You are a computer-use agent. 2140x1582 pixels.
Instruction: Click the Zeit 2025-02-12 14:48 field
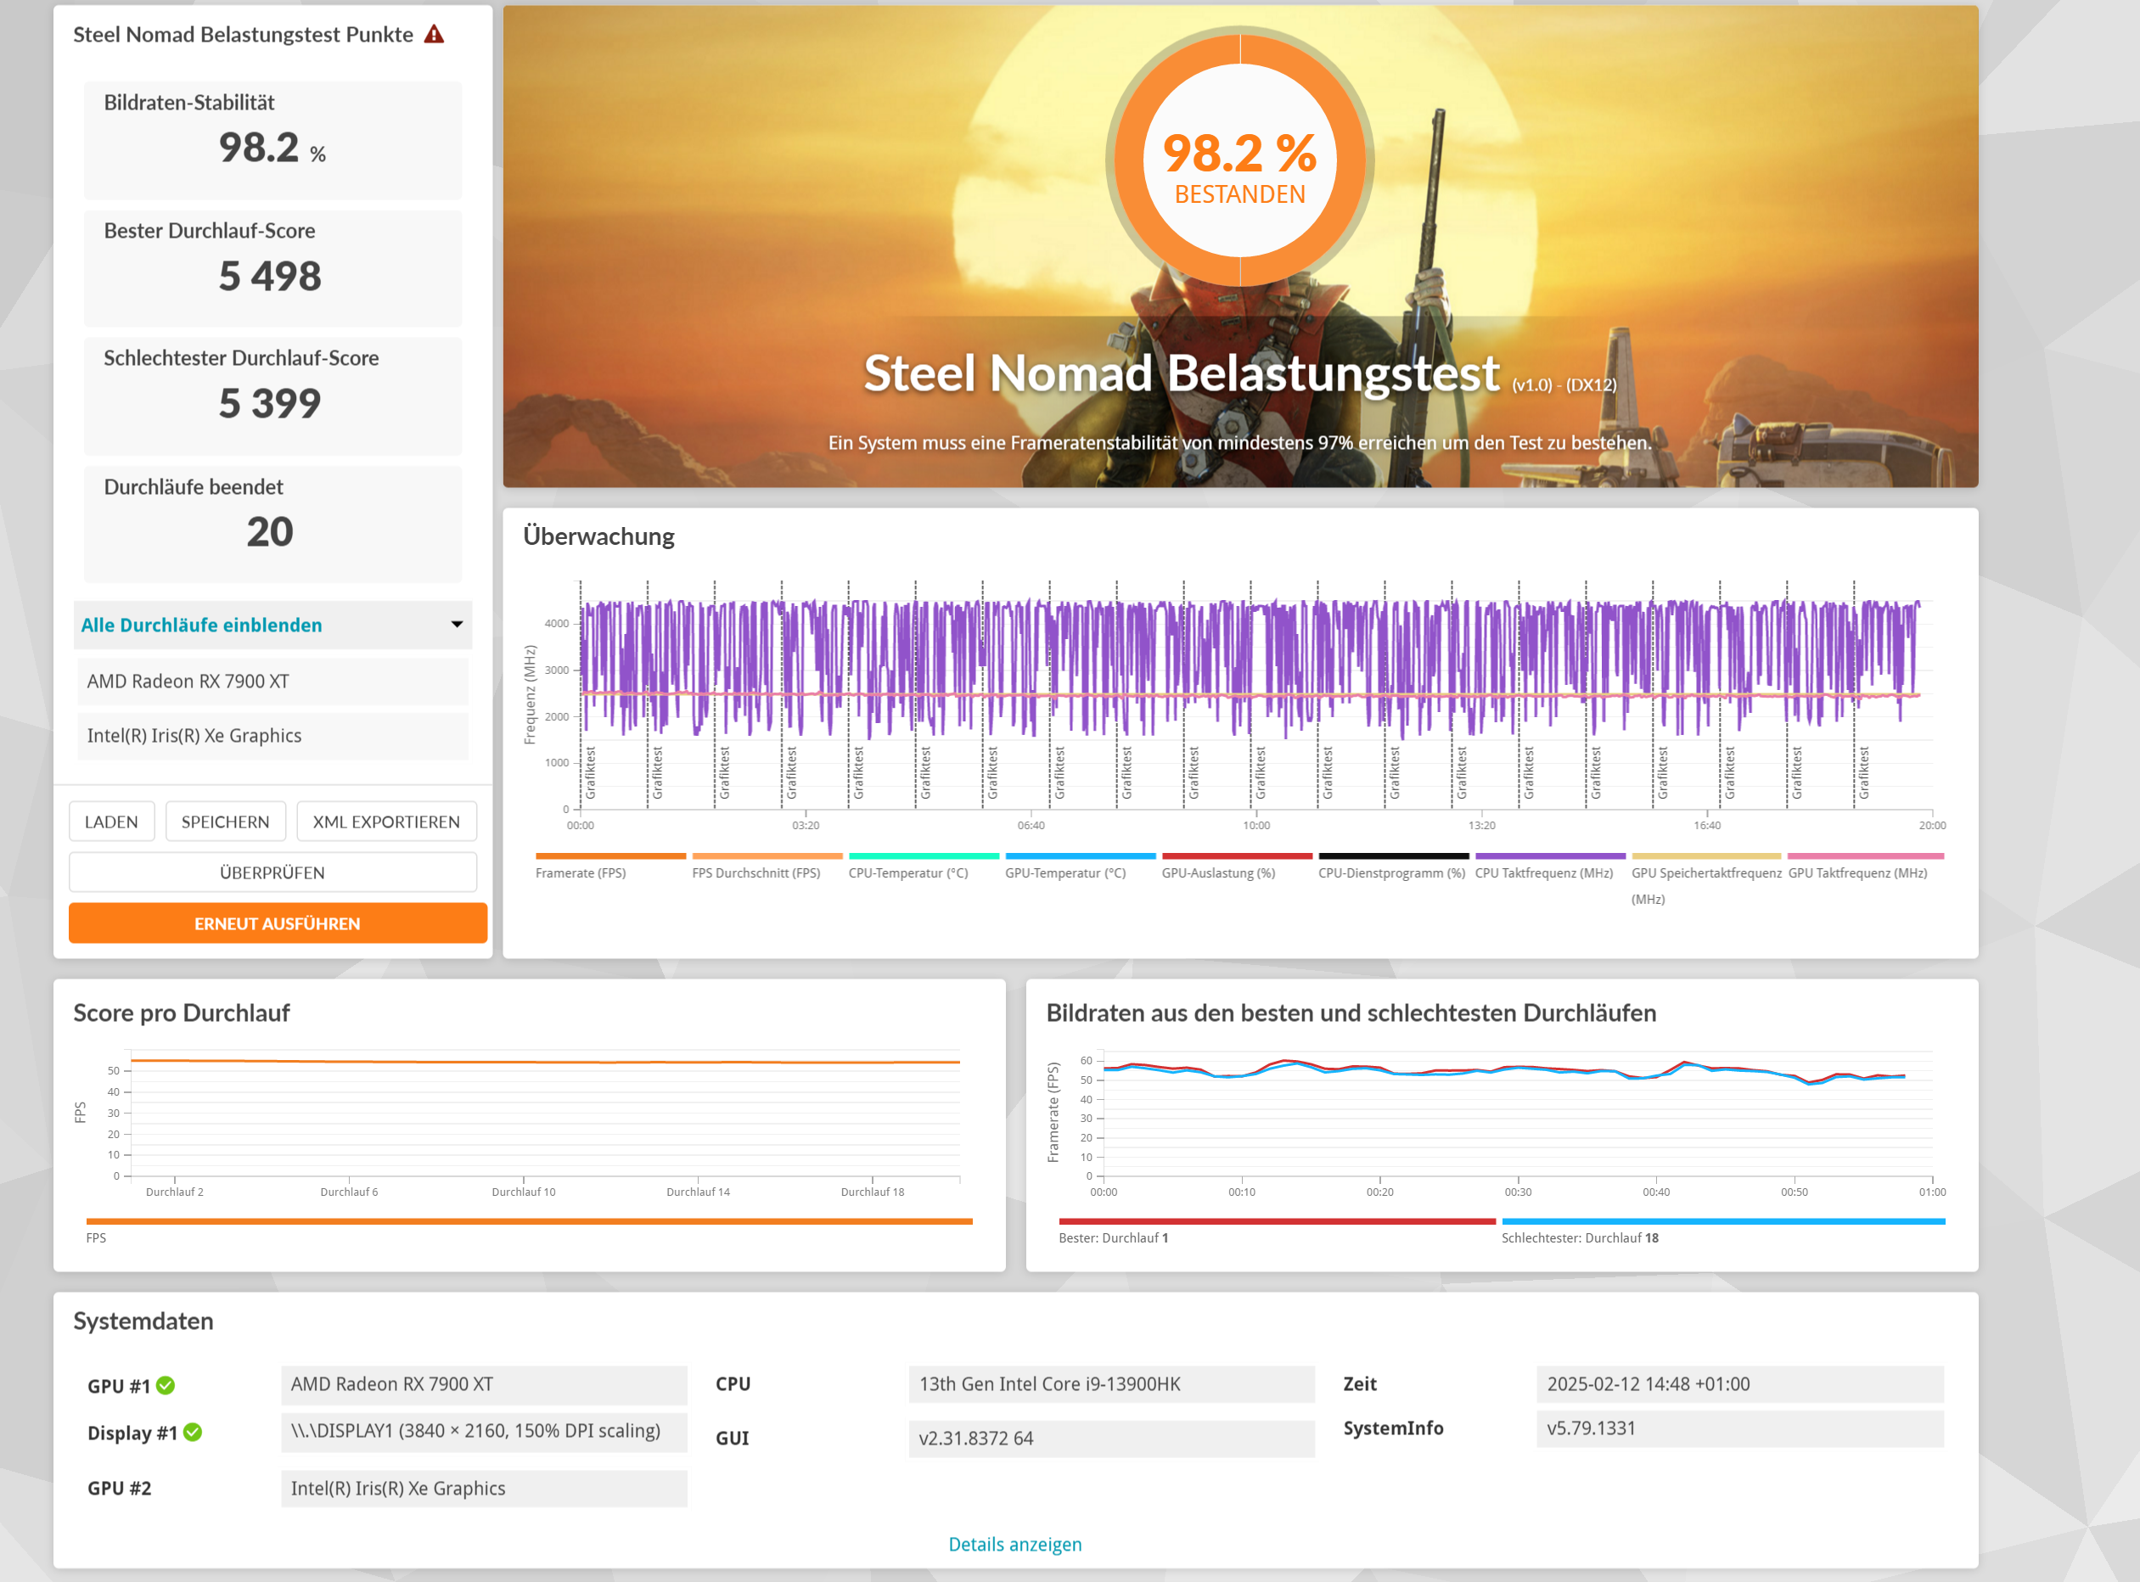pos(1739,1383)
